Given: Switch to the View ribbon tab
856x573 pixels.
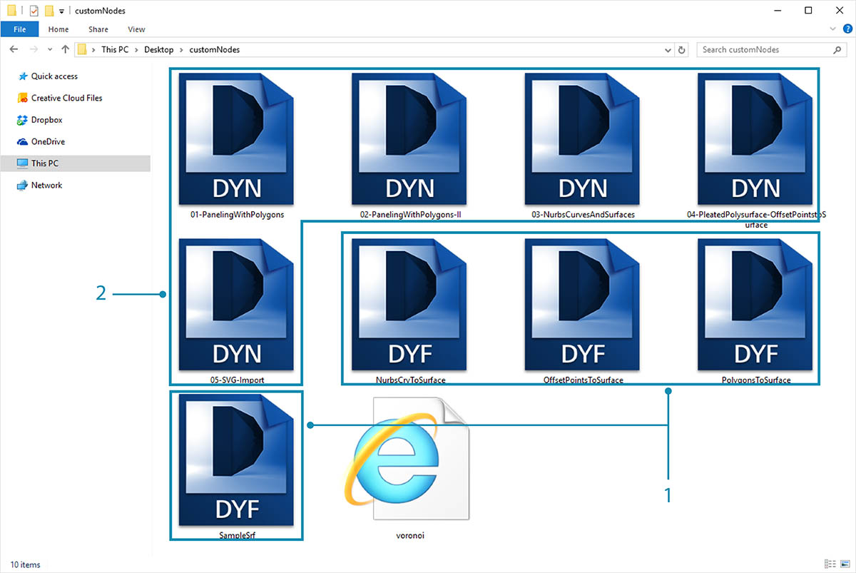Looking at the screenshot, I should [x=136, y=29].
